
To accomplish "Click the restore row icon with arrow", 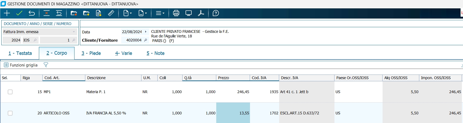I will coord(59,13).
